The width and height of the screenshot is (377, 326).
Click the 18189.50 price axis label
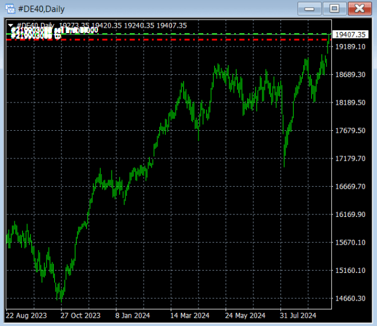[350, 102]
